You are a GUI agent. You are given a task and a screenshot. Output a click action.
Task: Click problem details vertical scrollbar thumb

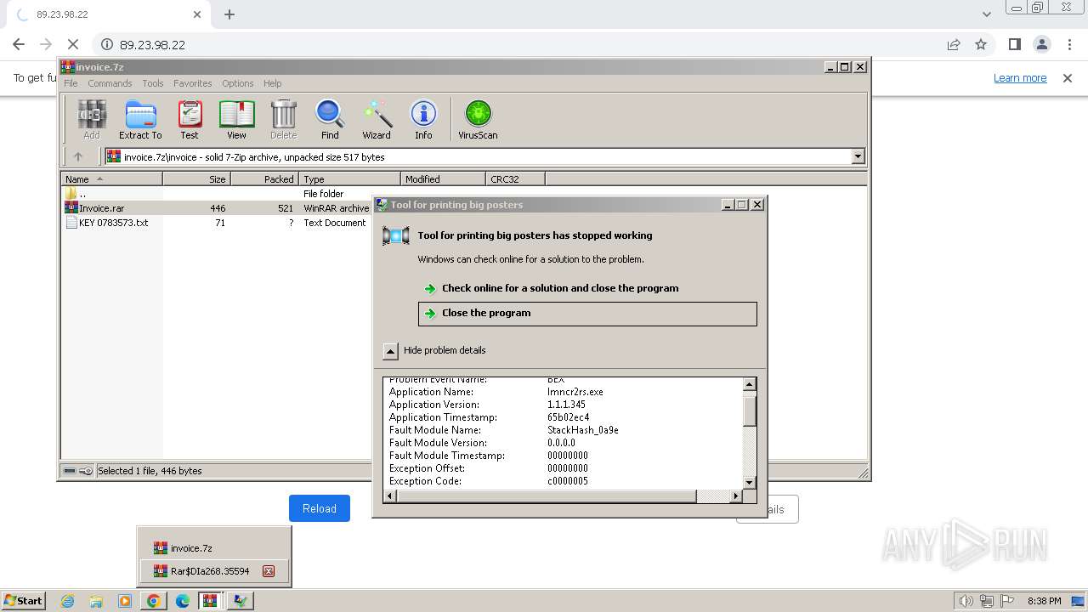coord(749,411)
